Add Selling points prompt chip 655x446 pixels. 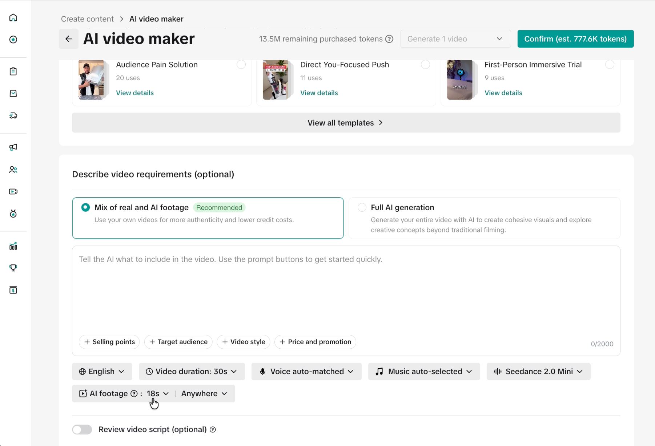(x=109, y=342)
